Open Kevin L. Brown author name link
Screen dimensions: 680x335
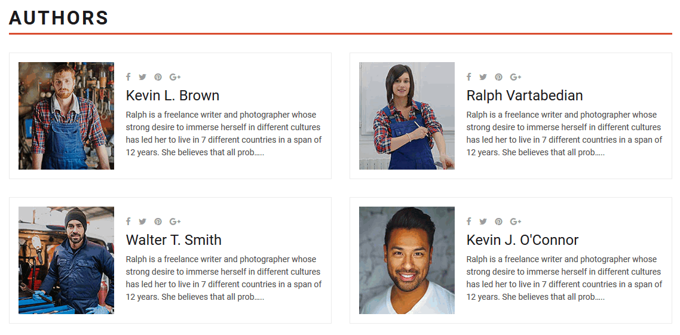pos(173,96)
